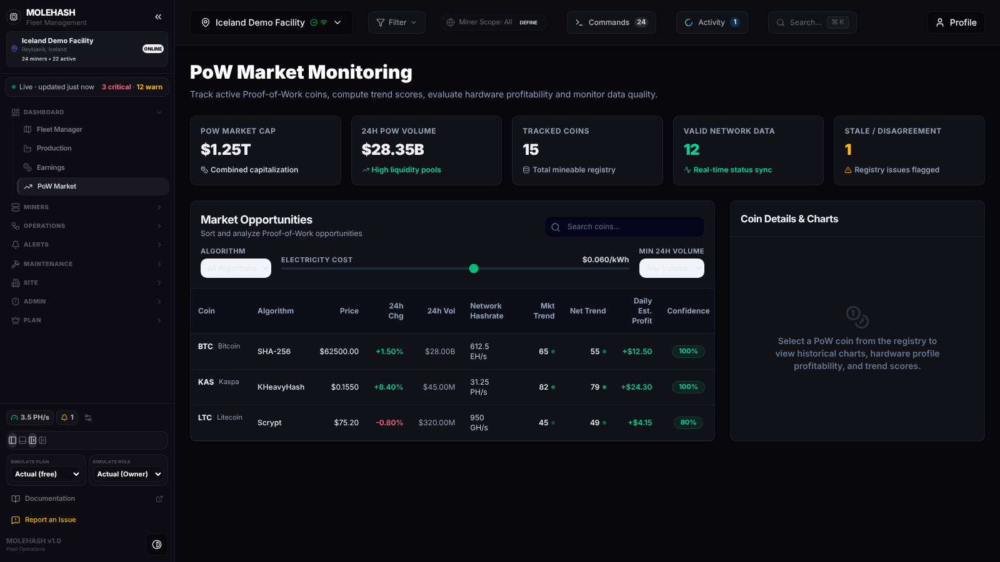
Task: Select the BTC Bitcoin row
Action: (452, 352)
